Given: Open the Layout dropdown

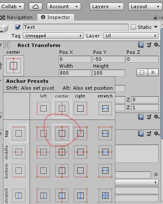Looking at the screenshot, I should click(145, 6).
